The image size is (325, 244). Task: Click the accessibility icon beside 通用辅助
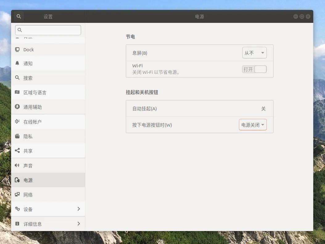17,107
